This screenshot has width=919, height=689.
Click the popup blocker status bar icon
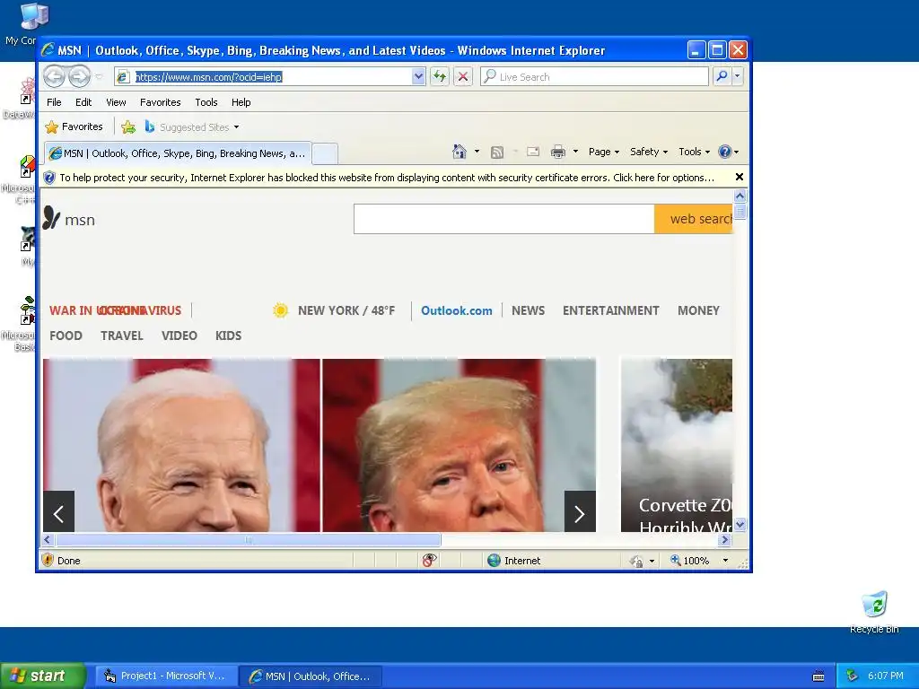[429, 560]
